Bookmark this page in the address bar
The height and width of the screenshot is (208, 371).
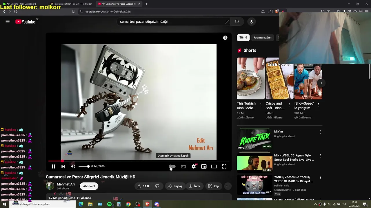click(74, 12)
